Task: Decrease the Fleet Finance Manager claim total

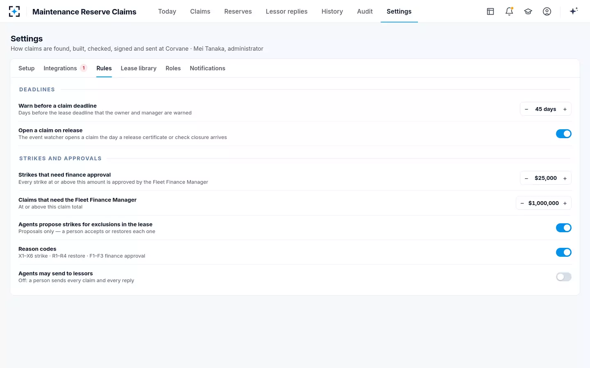Action: pos(522,203)
